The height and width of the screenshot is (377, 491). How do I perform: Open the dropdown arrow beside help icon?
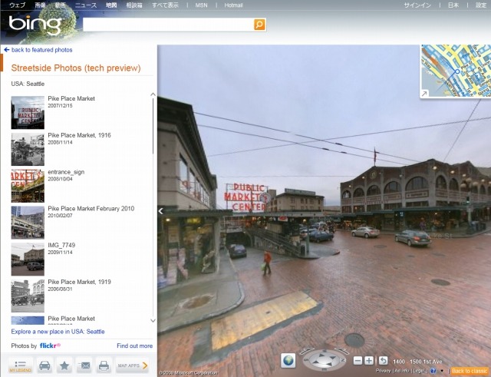click(442, 371)
